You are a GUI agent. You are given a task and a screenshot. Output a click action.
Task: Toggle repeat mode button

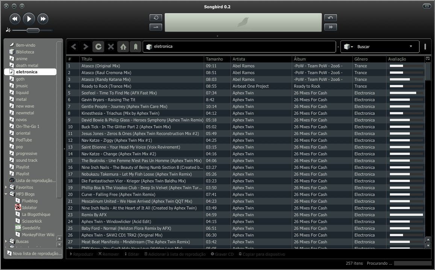coord(156,17)
